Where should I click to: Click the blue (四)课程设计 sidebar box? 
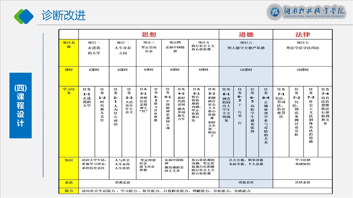pyautogui.click(x=20, y=105)
